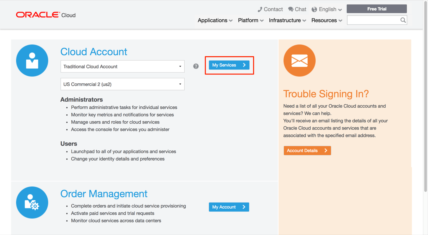This screenshot has width=428, height=235.
Task: Click 'Perform administrative tasks for individual services'
Action: coord(124,108)
